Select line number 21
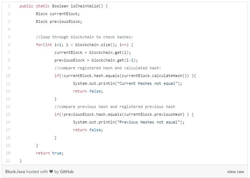The image size is (250, 178). tap(8, 161)
